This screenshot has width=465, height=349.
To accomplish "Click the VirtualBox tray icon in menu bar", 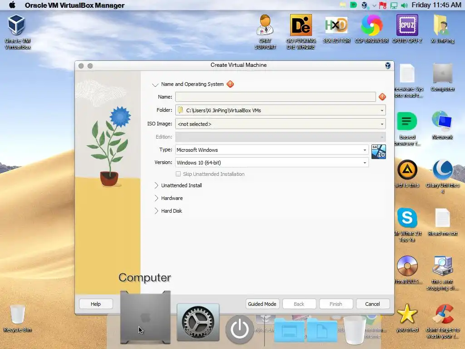I will (364, 5).
